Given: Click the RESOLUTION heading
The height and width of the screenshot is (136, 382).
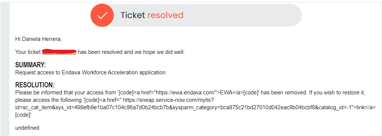Looking at the screenshot, I should coord(35,85).
